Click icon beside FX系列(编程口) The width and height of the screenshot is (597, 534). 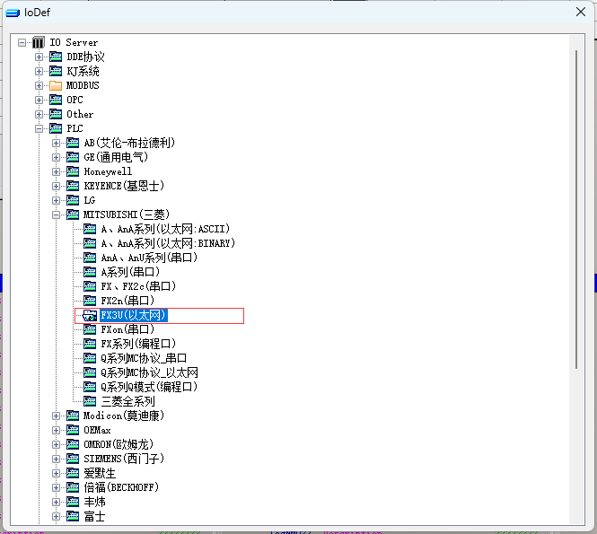[90, 344]
